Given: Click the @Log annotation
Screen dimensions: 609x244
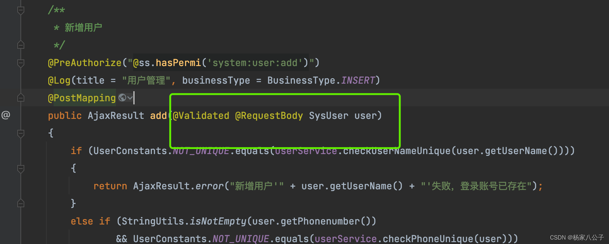Looking at the screenshot, I should [x=59, y=80].
